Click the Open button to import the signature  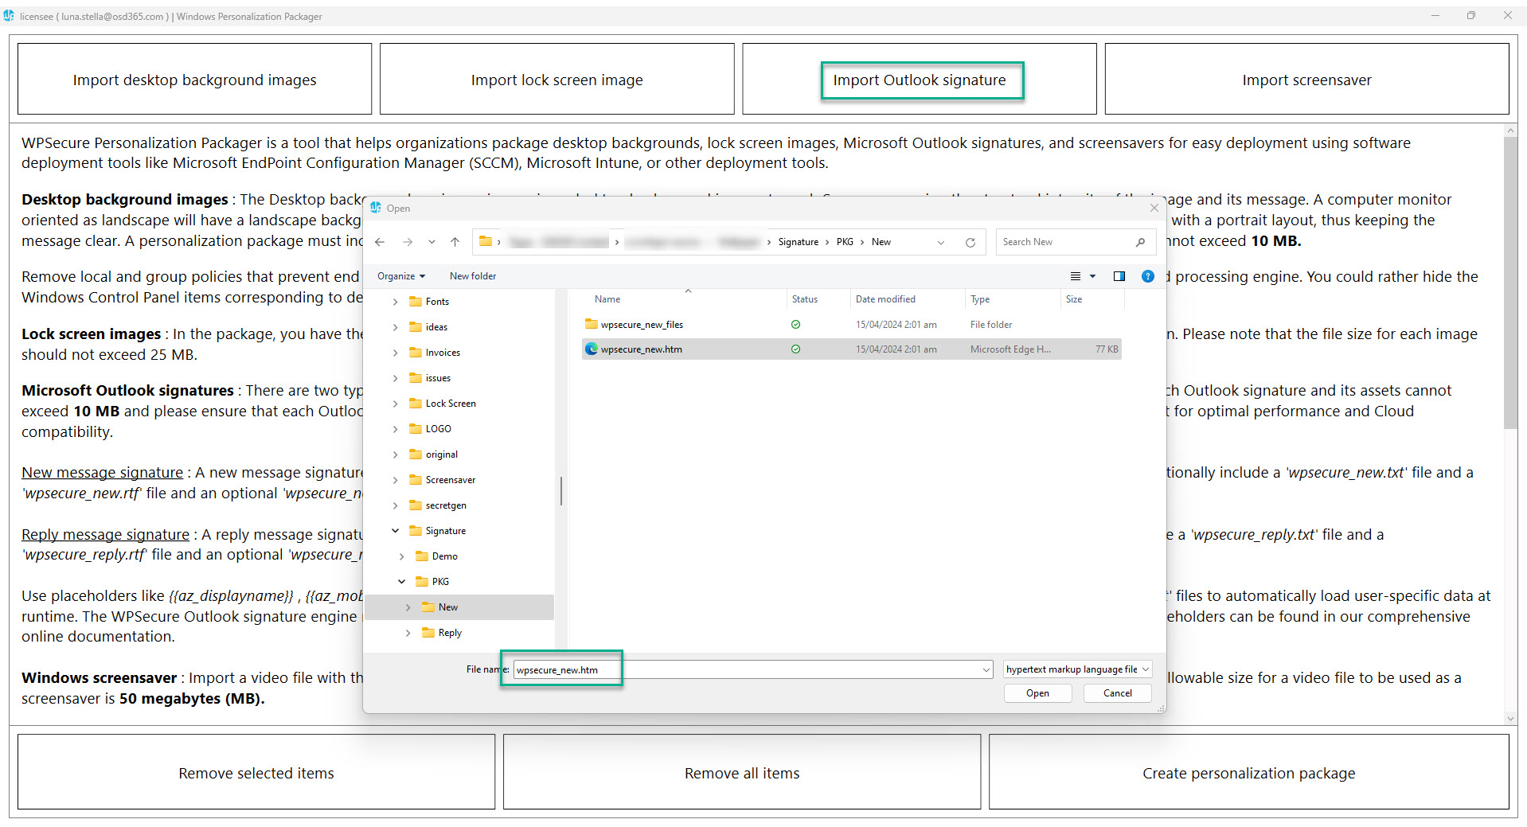coord(1037,692)
